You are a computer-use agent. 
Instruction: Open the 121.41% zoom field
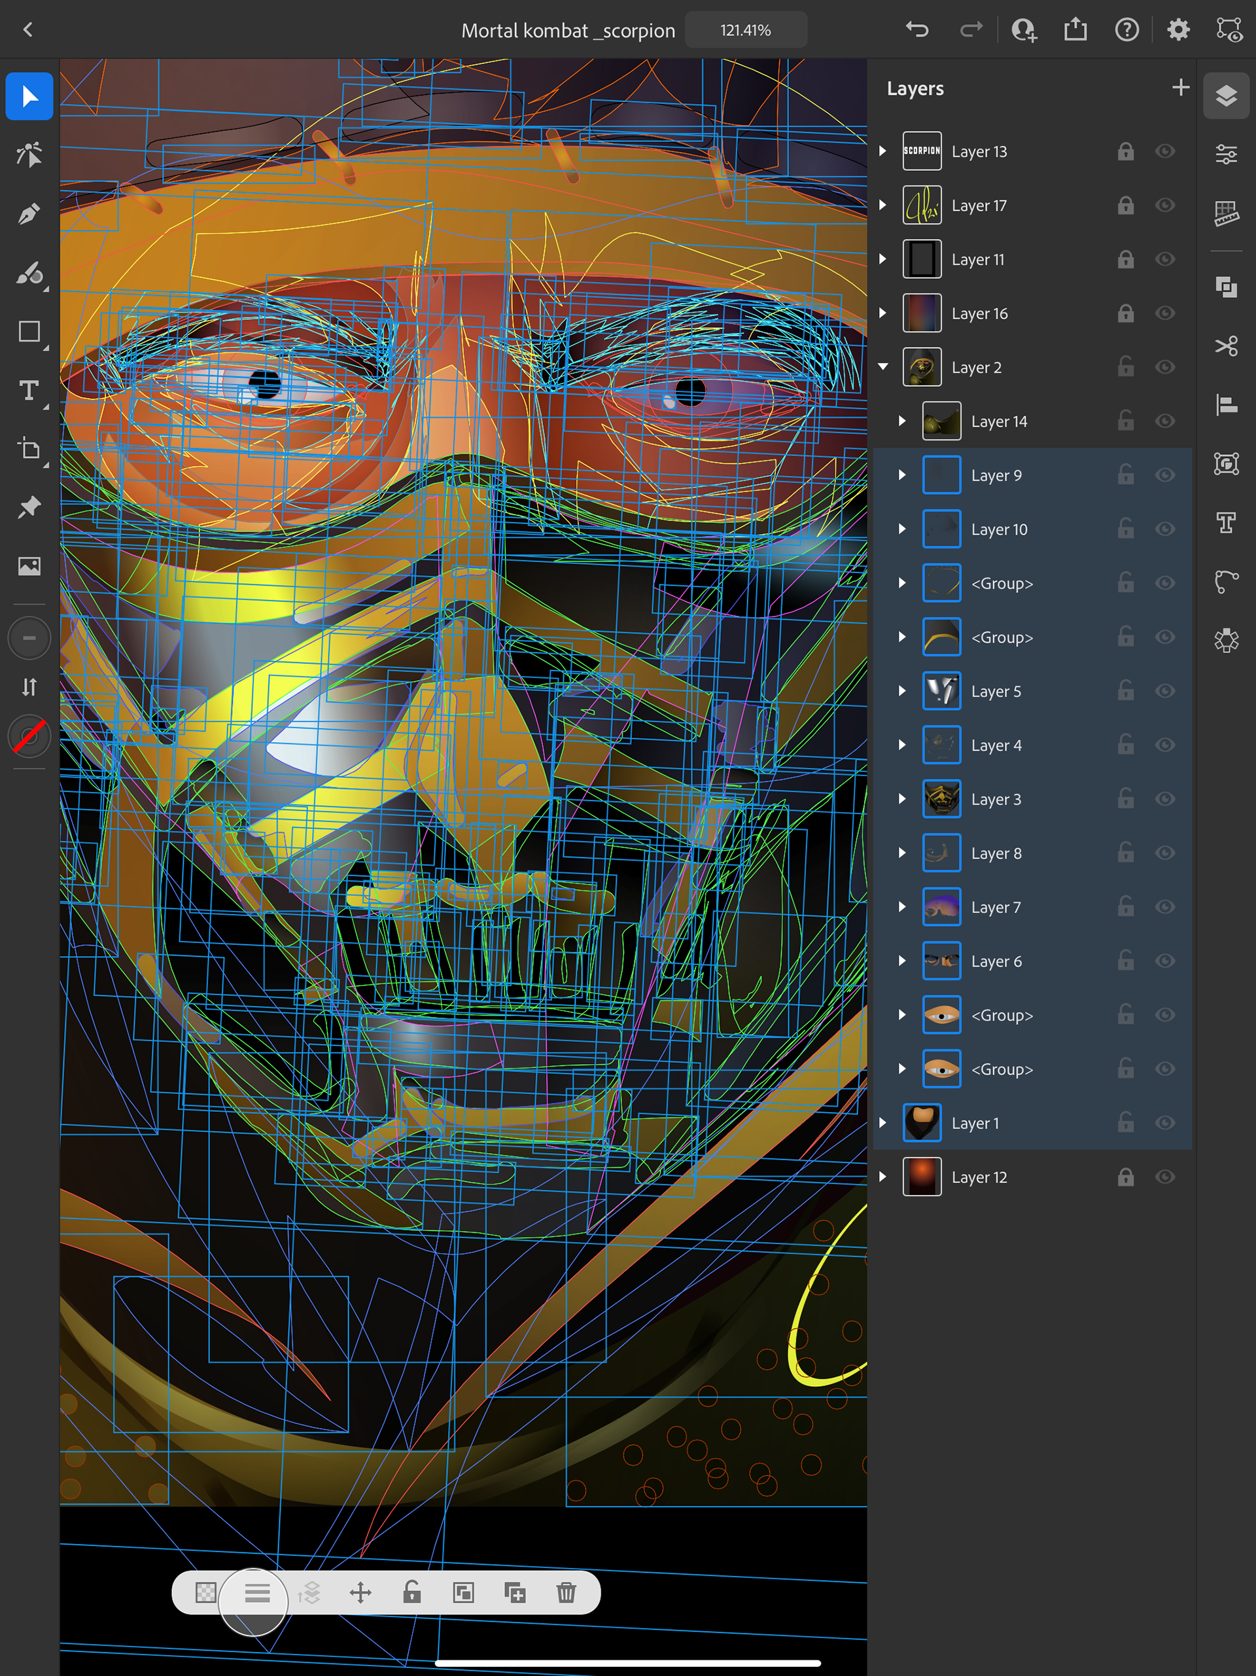click(x=745, y=30)
